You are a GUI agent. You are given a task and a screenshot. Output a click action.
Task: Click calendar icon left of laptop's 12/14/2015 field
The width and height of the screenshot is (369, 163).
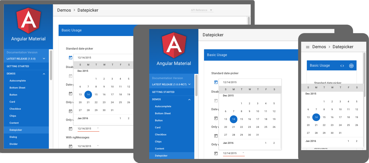[71, 57]
